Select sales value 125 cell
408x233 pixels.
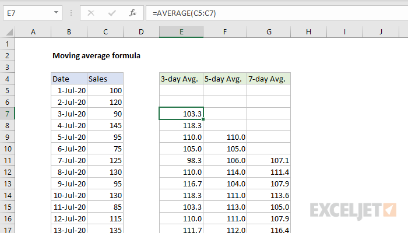(x=105, y=160)
